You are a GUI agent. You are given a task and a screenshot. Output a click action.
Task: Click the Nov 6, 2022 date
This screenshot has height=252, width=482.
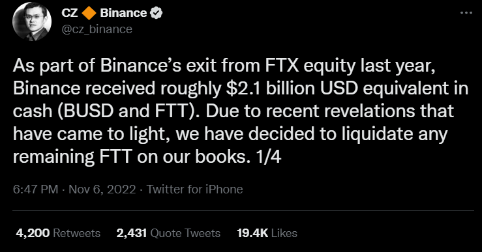(102, 189)
